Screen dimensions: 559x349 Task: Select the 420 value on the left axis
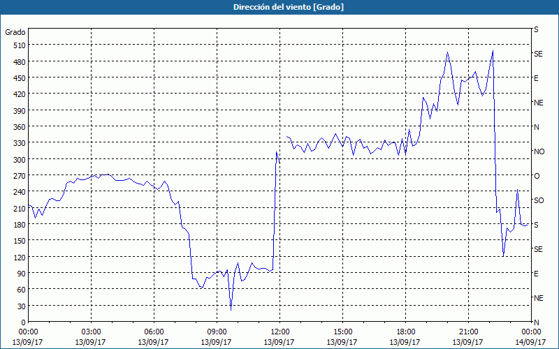point(20,94)
